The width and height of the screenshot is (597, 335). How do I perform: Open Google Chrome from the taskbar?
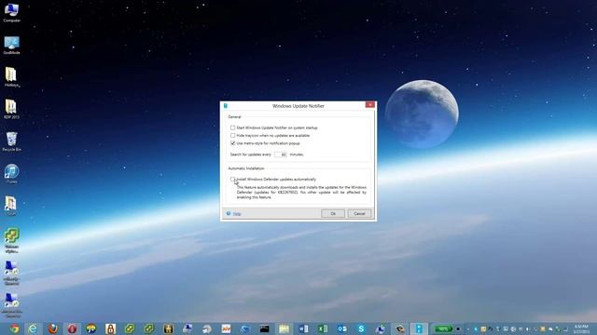tap(15, 328)
